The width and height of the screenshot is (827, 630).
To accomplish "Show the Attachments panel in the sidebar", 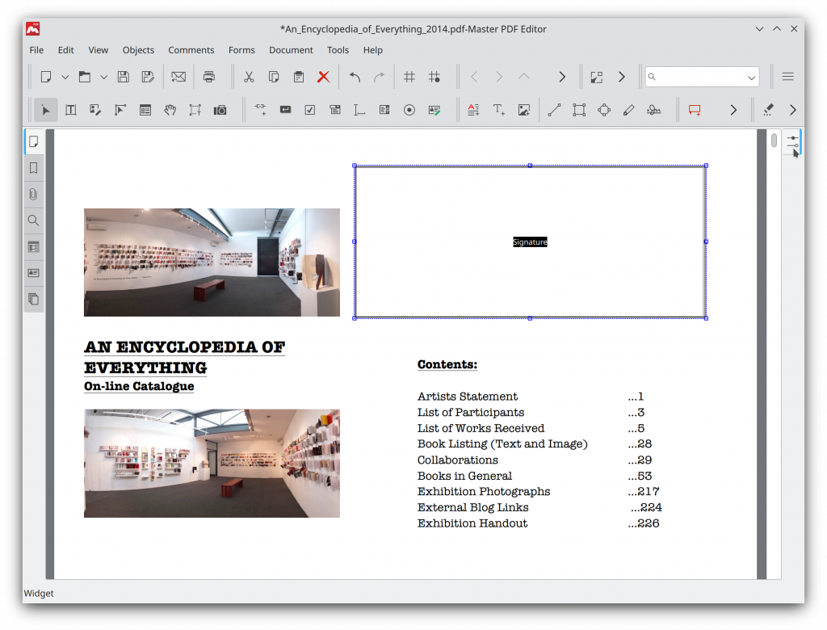I will 33,194.
